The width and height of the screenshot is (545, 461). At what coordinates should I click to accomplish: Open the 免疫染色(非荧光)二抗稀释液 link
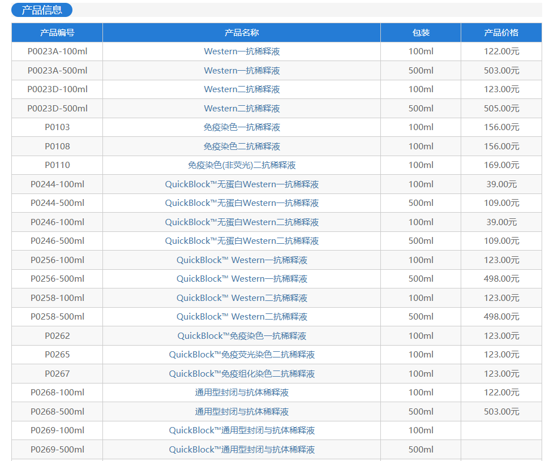tap(242, 165)
